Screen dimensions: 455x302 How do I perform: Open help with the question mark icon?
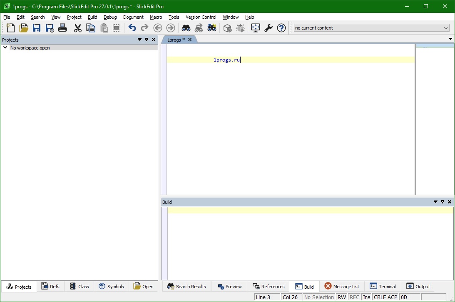coord(281,28)
